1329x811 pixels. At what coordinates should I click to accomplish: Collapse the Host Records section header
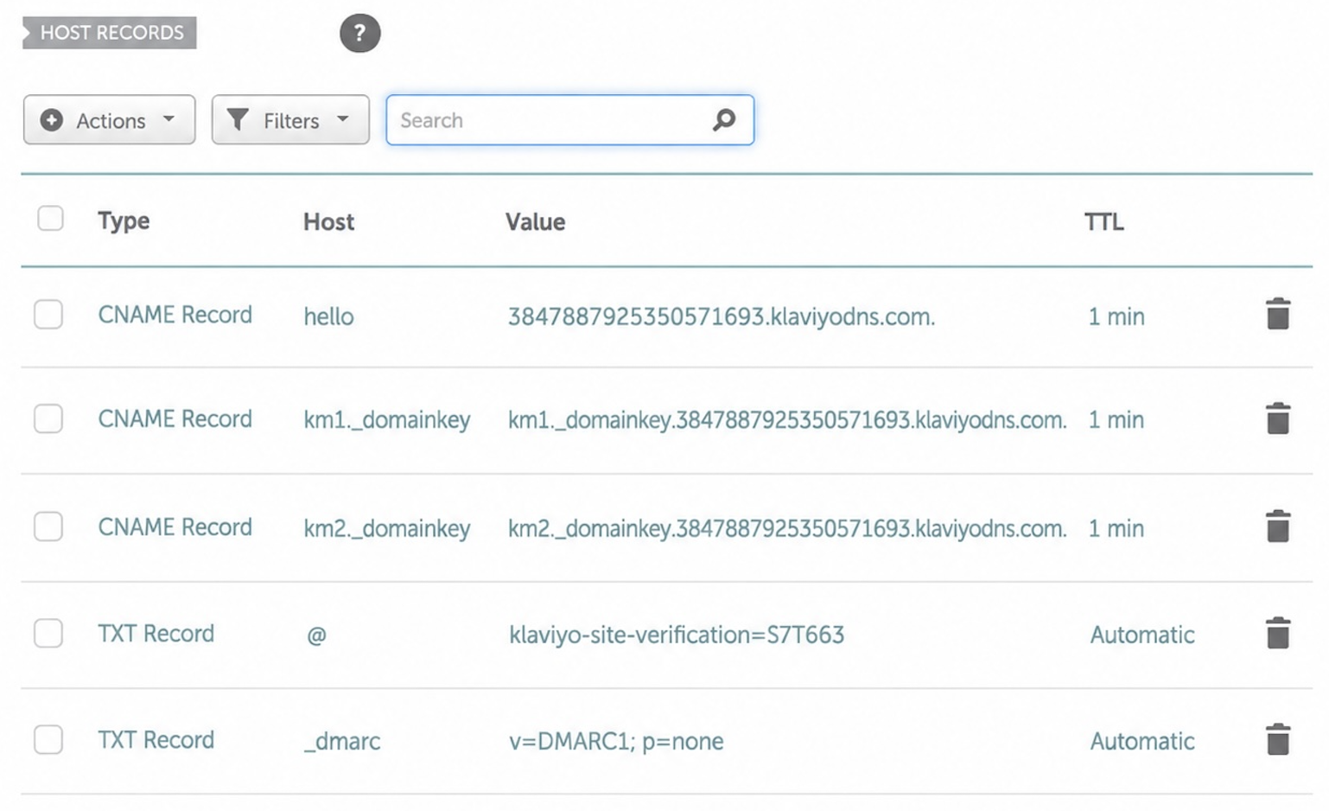coord(110,33)
